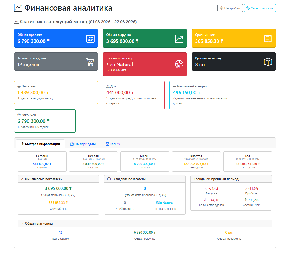Select the Квартал period card

[x=196, y=162]
